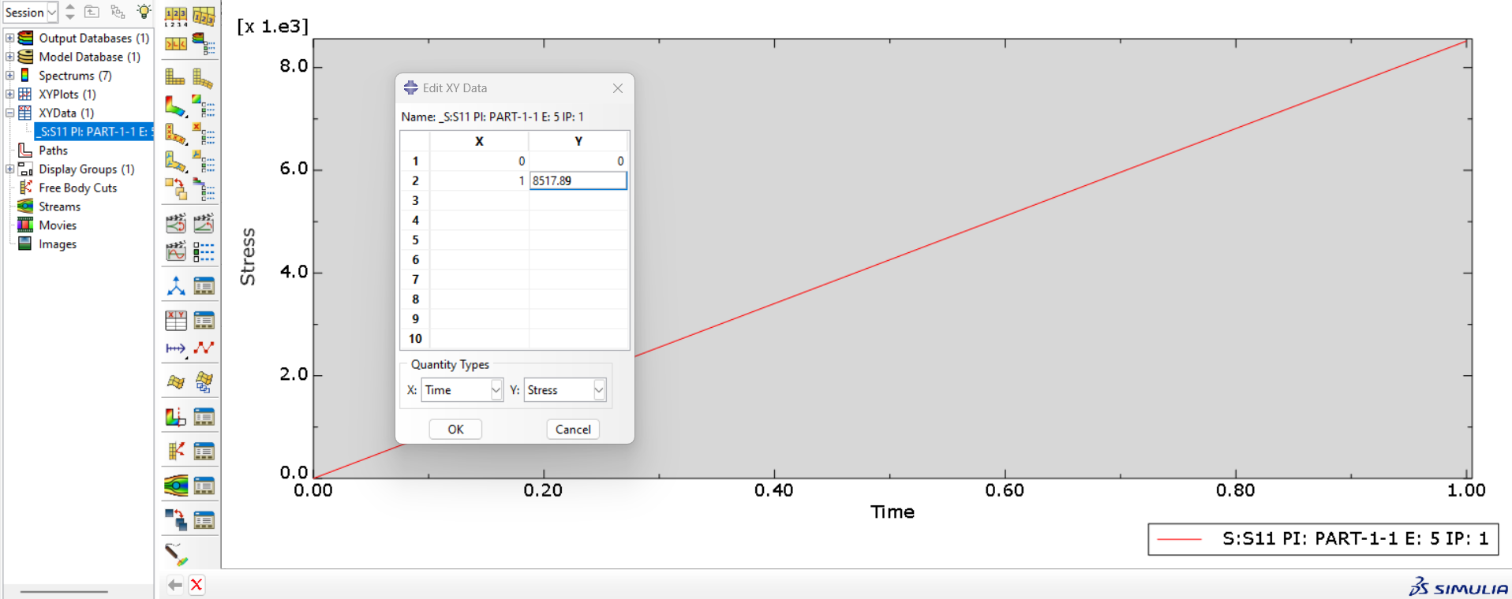Image resolution: width=1512 pixels, height=599 pixels.
Task: Open Superimpose Plot Options icon
Action: 204,15
